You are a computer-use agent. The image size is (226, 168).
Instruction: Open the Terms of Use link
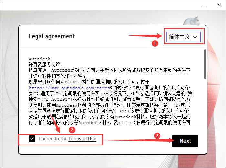(x=82, y=139)
